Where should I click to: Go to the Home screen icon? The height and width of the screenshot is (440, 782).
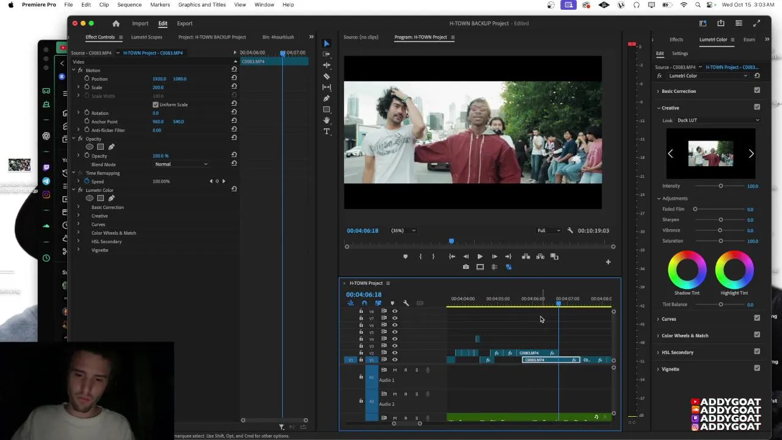(116, 23)
